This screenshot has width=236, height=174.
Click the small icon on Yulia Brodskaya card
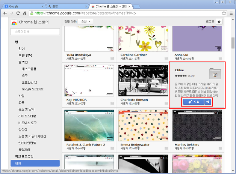112,58
